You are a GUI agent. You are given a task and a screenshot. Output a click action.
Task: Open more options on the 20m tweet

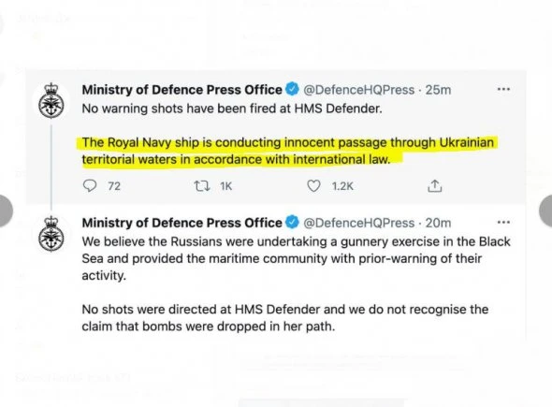503,222
